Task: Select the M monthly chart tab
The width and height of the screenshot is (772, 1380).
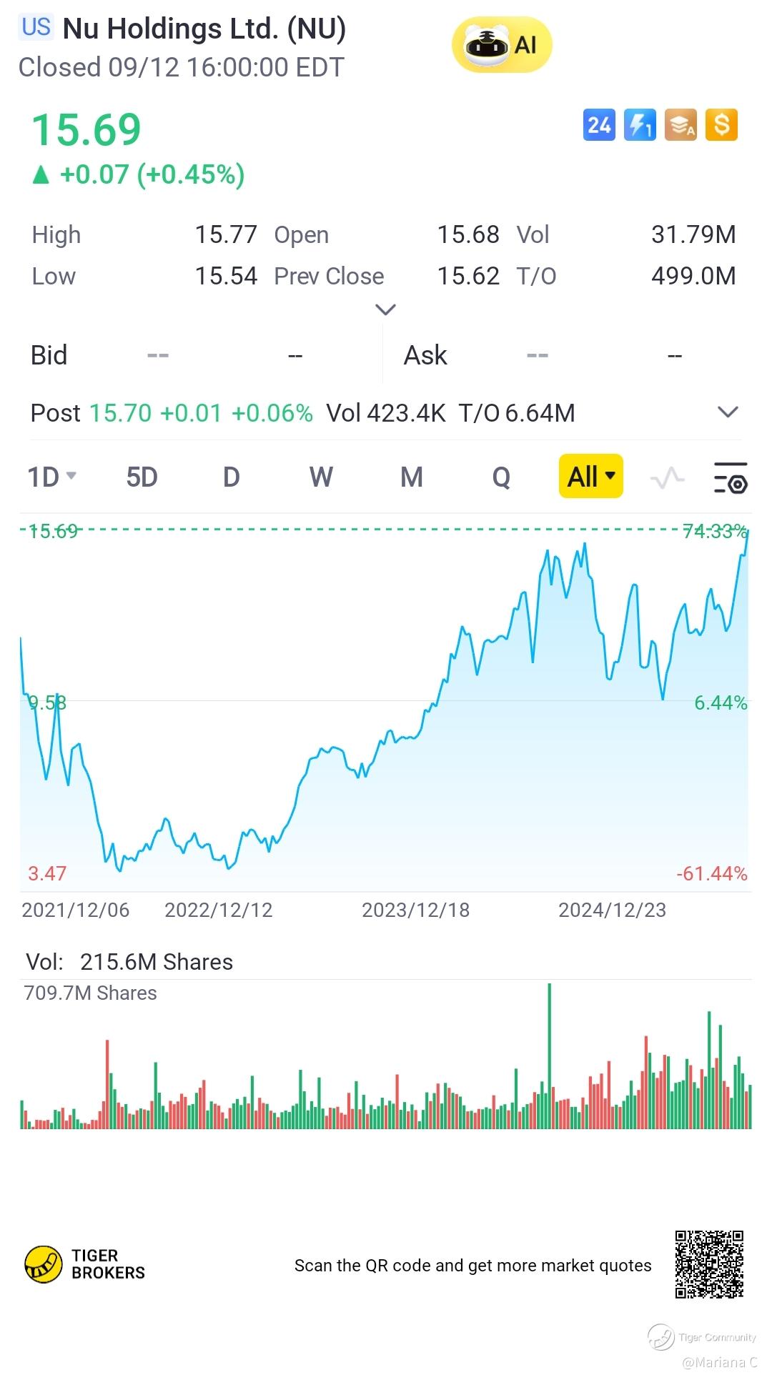Action: pos(411,477)
